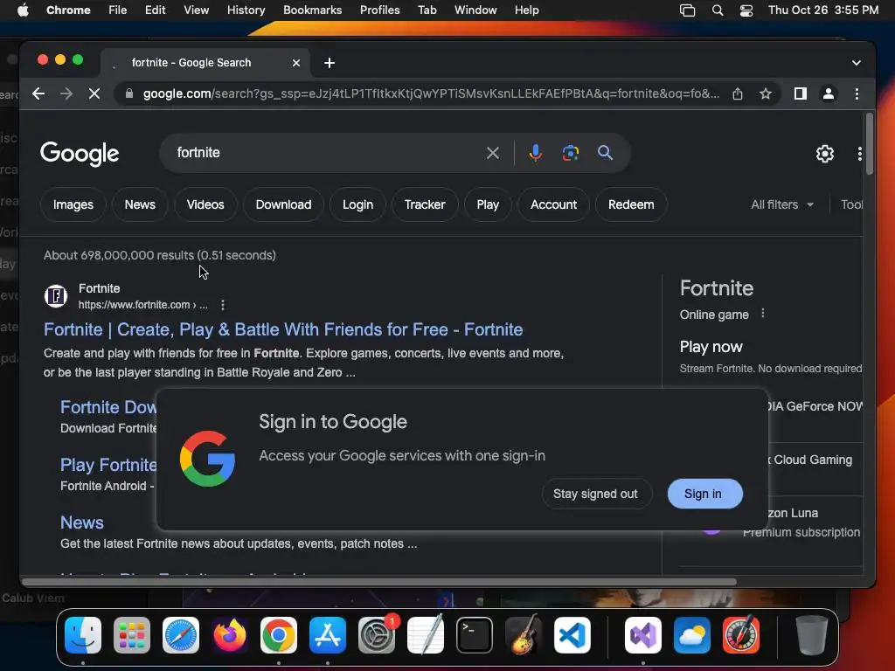895x671 pixels.
Task: Open Google apps menu dots
Action: 859,154
